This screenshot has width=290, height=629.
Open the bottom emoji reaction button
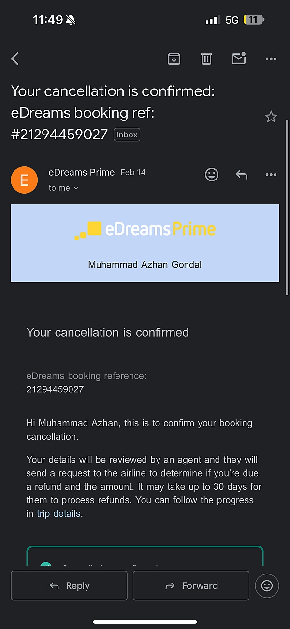click(267, 586)
